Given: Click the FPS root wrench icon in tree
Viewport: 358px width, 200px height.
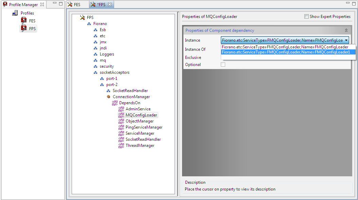Looking at the screenshot, I should pos(82,18).
